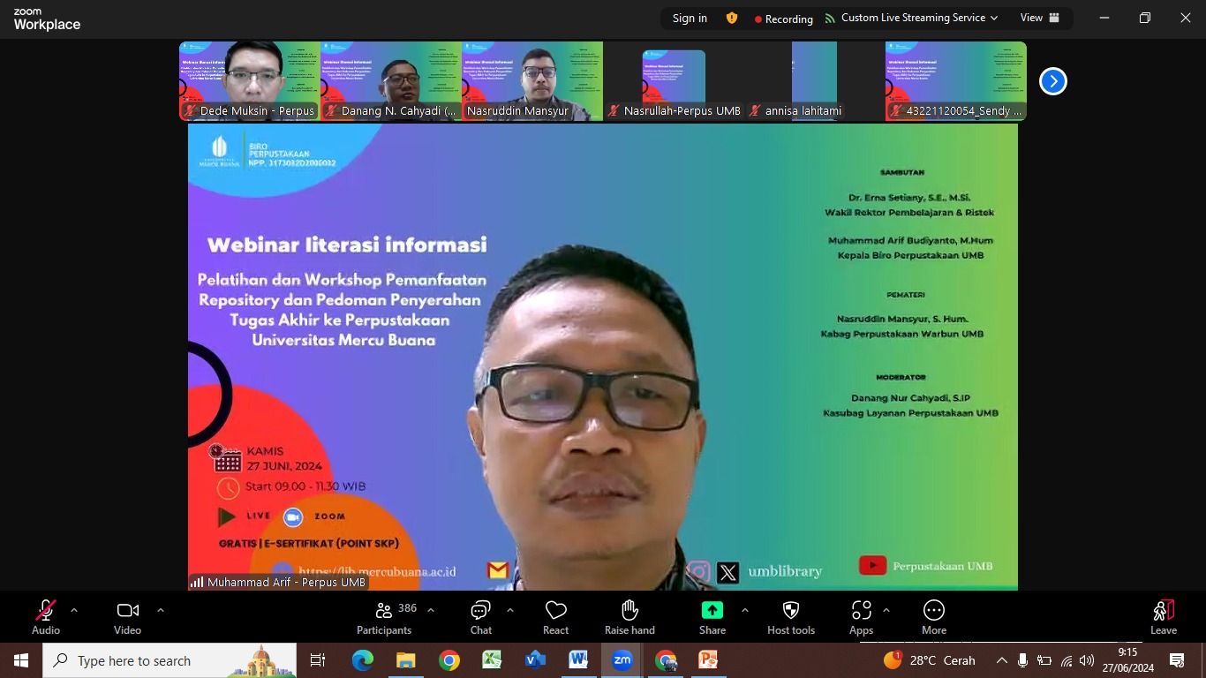Click the Sign in button

(x=690, y=18)
